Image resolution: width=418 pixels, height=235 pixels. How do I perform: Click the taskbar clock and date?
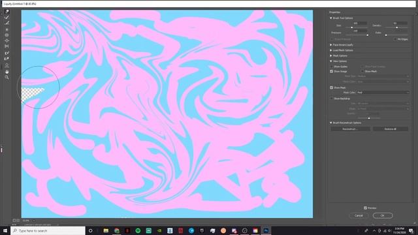point(399,230)
